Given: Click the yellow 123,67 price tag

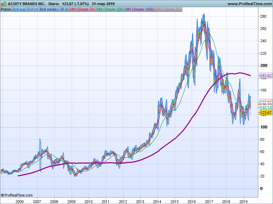Looking at the screenshot, I should (x=266, y=113).
